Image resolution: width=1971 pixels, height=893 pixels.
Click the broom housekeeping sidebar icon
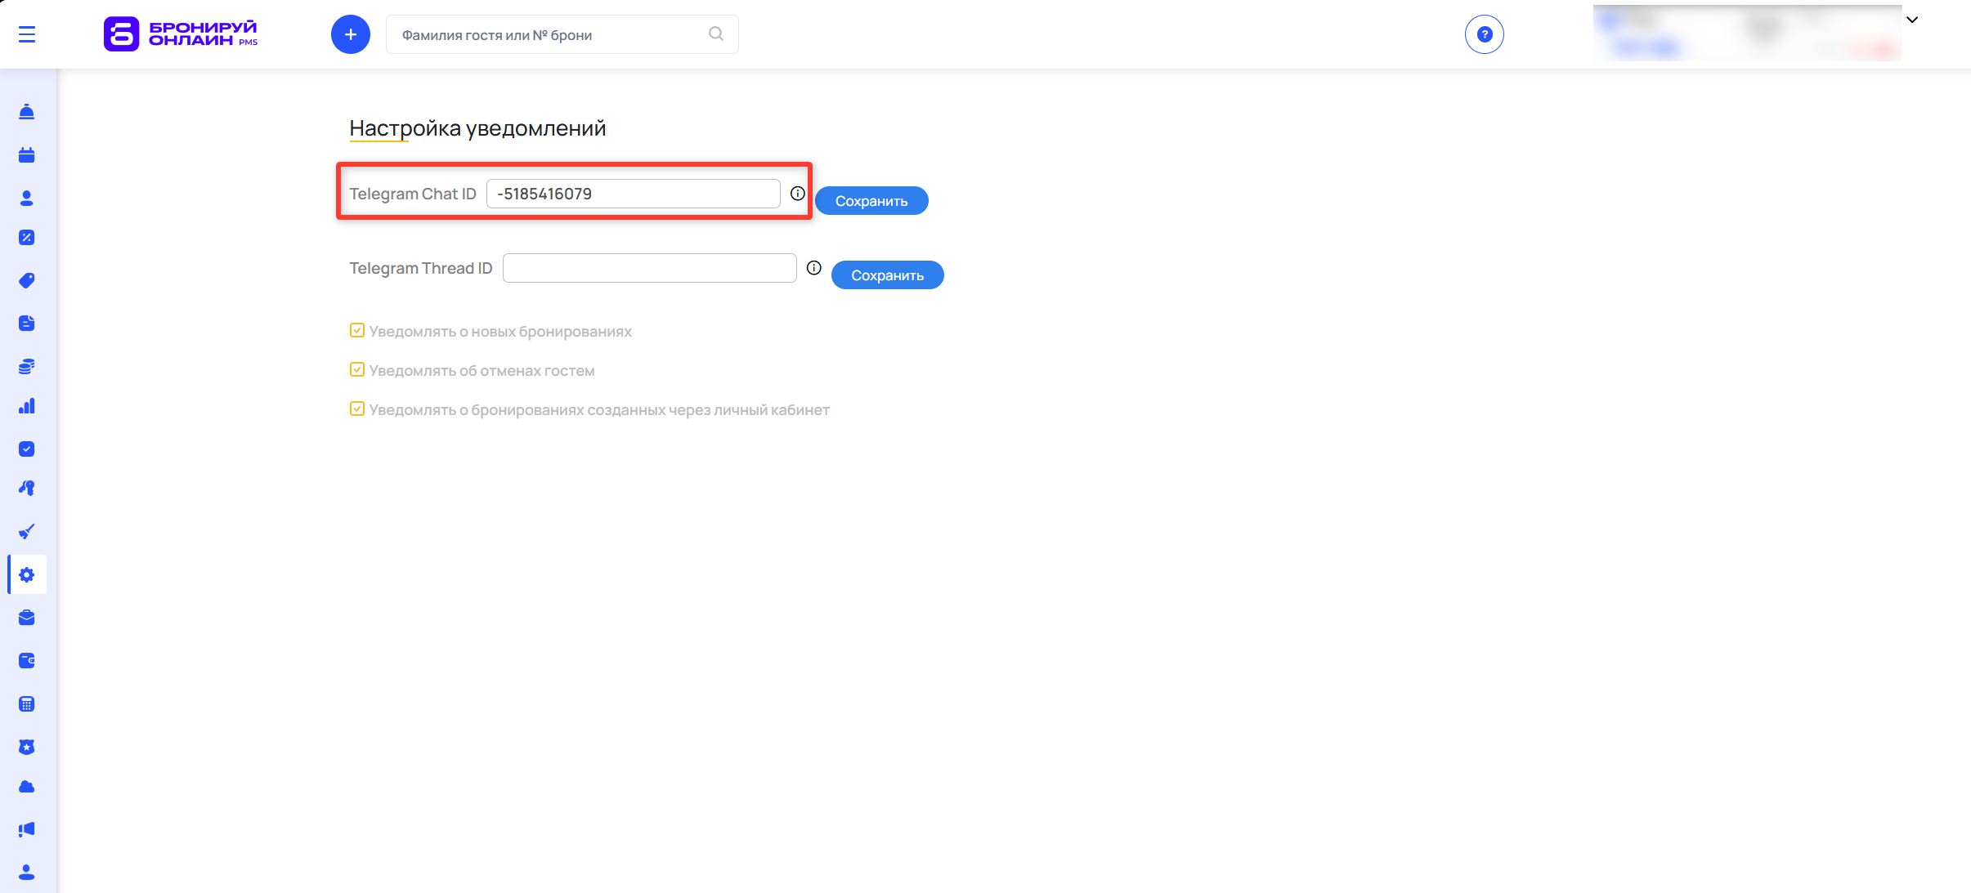pos(27,532)
